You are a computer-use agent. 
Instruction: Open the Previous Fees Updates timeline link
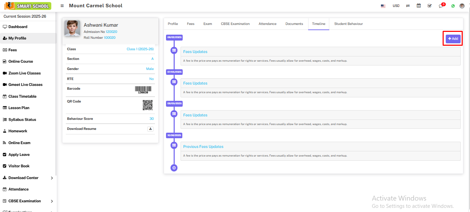(203, 147)
